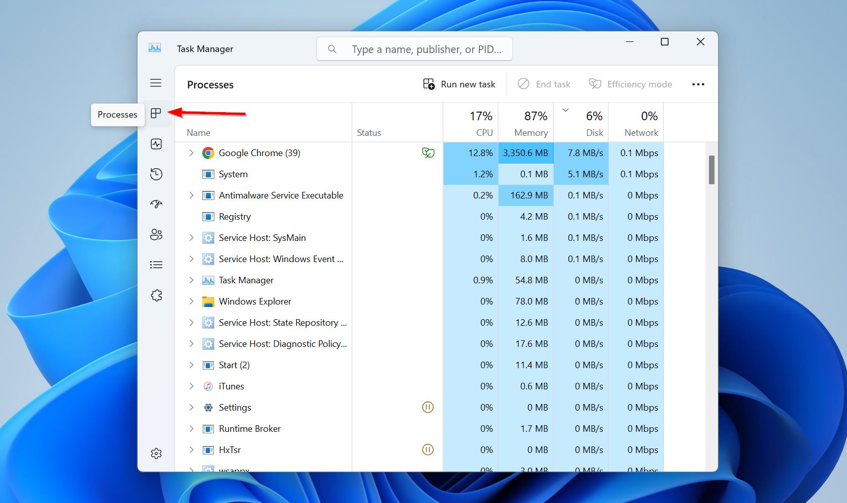Sort processes by Network column

tap(636, 123)
